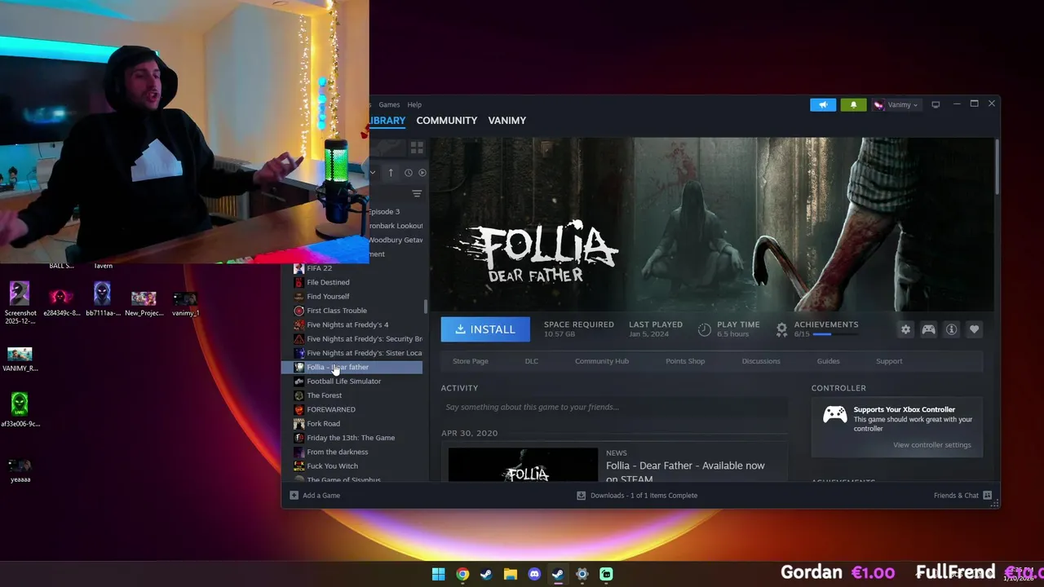Viewport: 1044px width, 587px height.
Task: Open the Store Page tab
Action: click(471, 361)
